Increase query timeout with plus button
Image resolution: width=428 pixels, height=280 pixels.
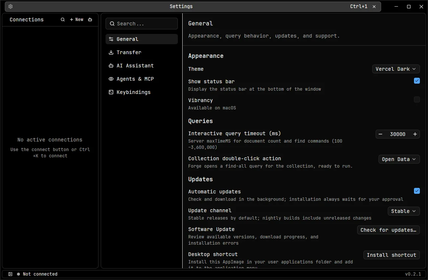tap(415, 134)
